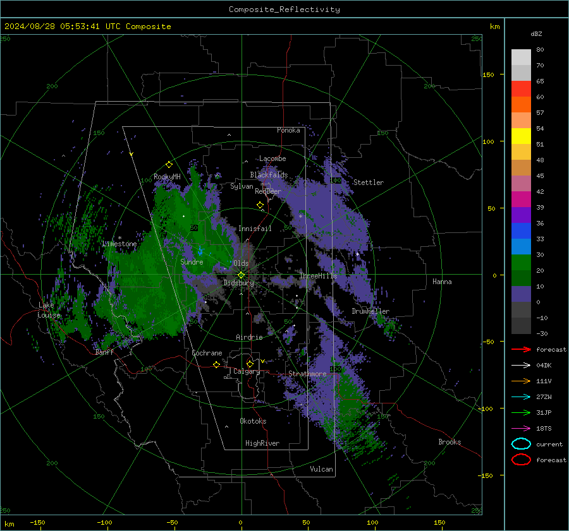Click the yellow swatch between 54 and 51 dBZ
The height and width of the screenshot is (531, 569).
[521, 136]
